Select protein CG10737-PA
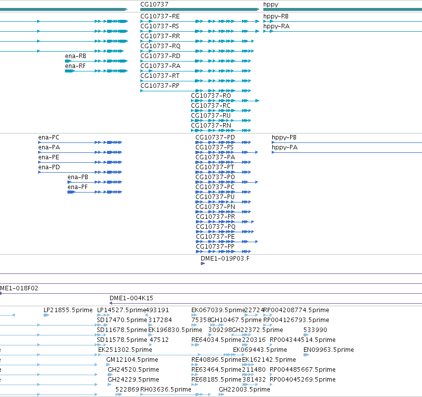Screen dimensions: 422x397 215,157
